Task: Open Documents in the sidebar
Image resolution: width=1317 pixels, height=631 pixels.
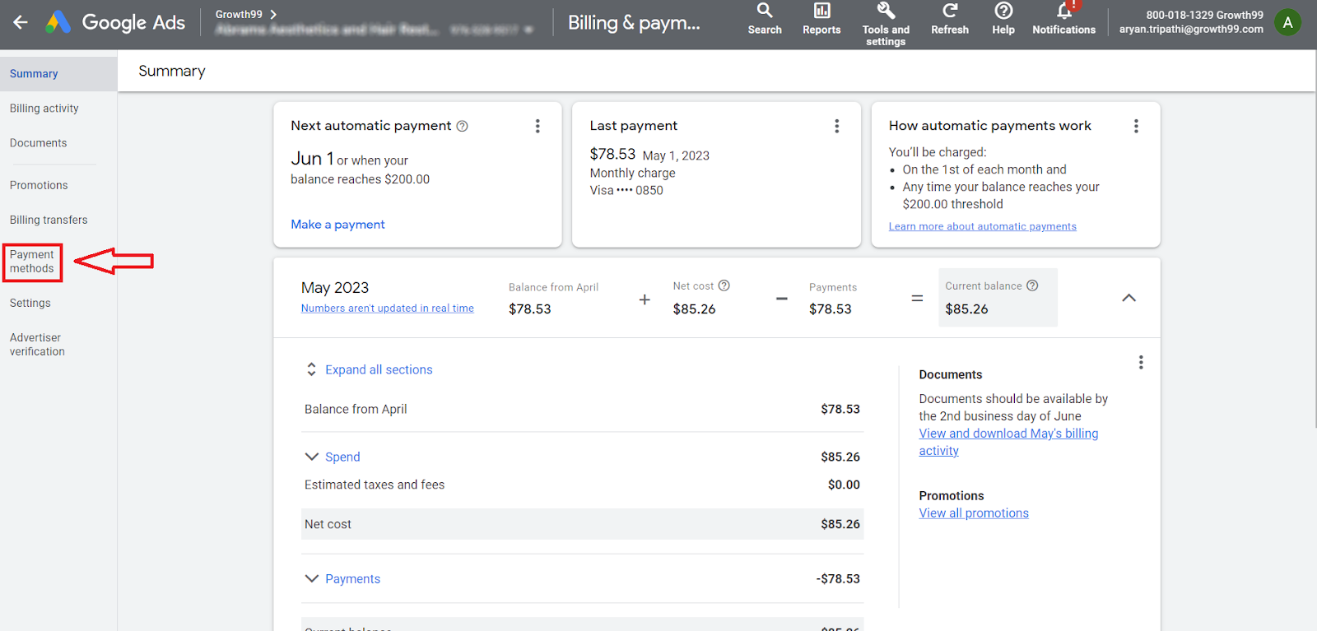Action: [39, 143]
